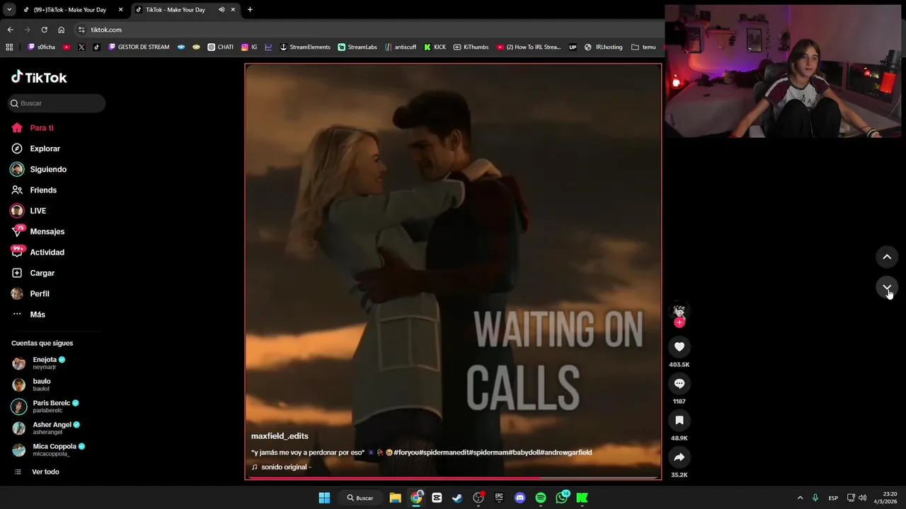Open a new browser tab

coord(250,10)
